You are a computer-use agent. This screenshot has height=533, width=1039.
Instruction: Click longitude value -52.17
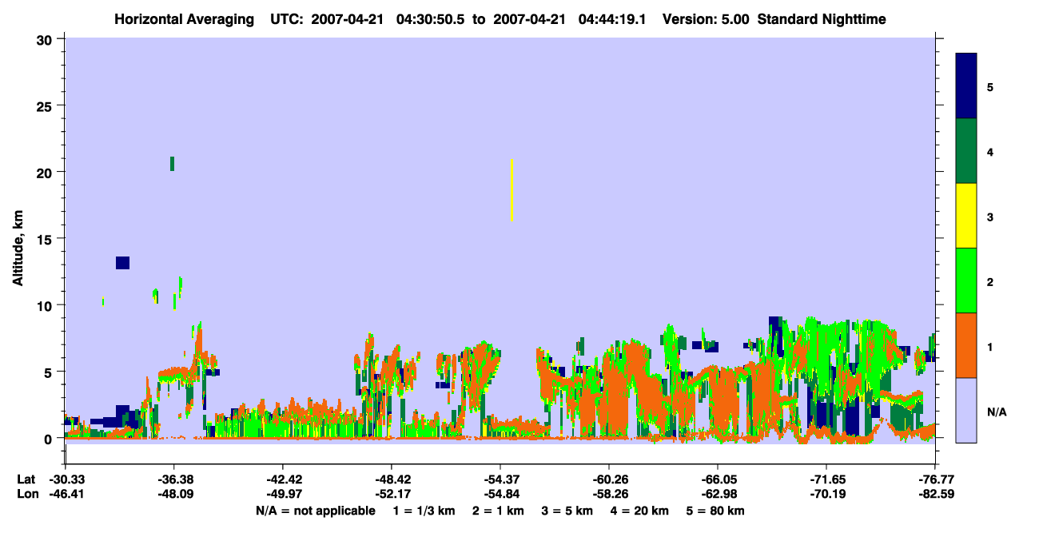pyautogui.click(x=392, y=494)
